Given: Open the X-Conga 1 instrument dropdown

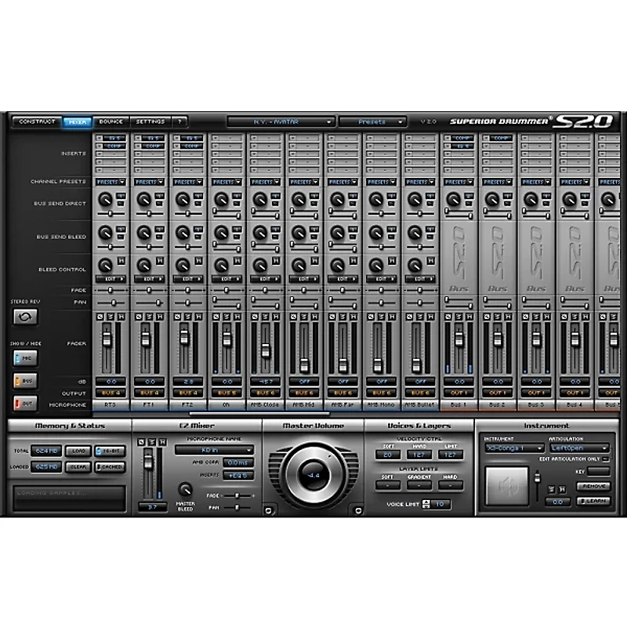Looking at the screenshot, I should (x=515, y=448).
